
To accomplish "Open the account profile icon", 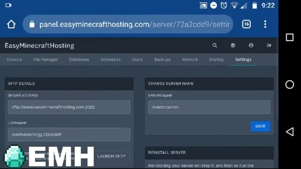I will [251, 46].
